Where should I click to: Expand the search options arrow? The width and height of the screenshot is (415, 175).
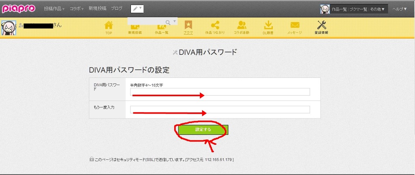tap(174, 21)
